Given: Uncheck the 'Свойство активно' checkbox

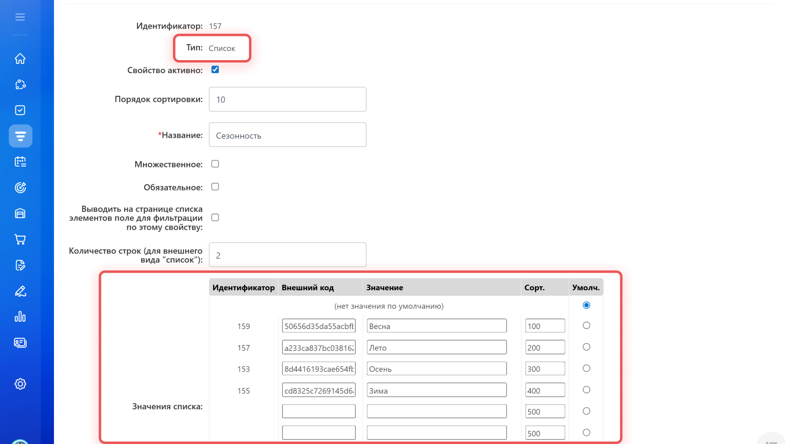Looking at the screenshot, I should [x=215, y=70].
